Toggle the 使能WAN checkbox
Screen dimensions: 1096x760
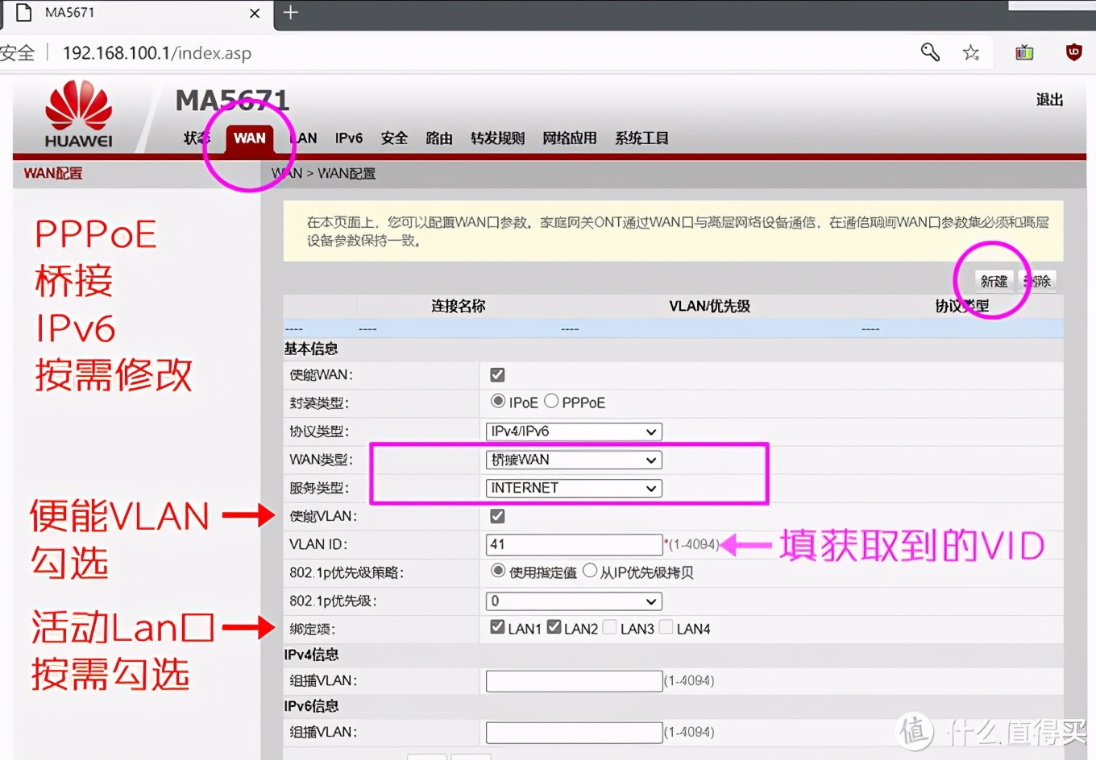coord(497,374)
